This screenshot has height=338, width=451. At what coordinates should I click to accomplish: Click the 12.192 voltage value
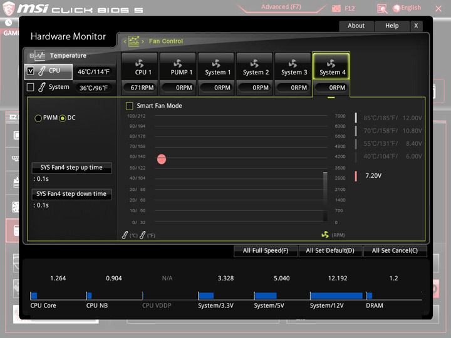tap(338, 278)
